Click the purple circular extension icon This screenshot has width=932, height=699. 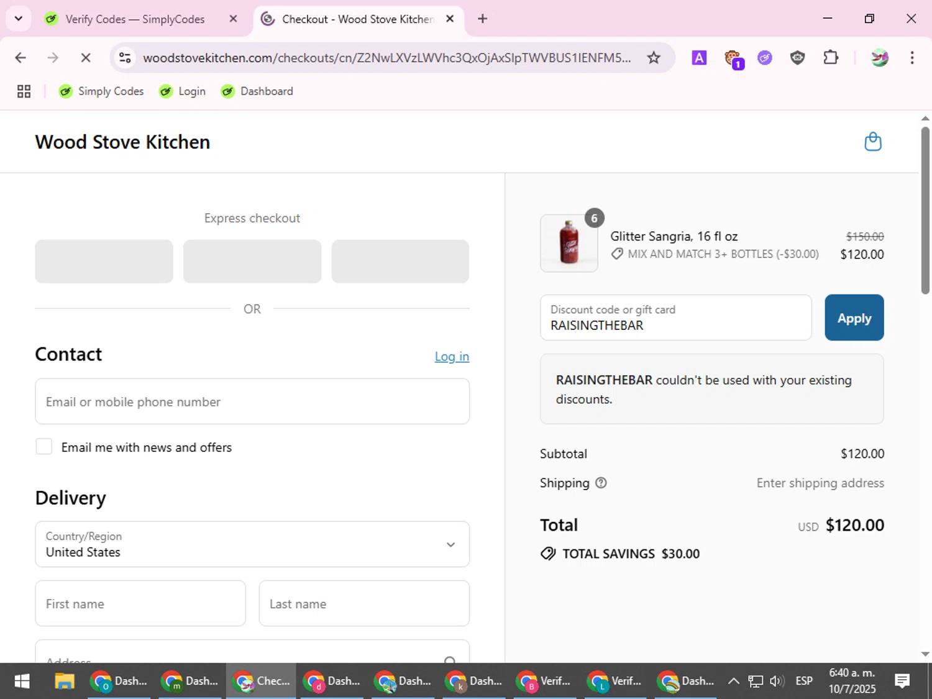(765, 58)
